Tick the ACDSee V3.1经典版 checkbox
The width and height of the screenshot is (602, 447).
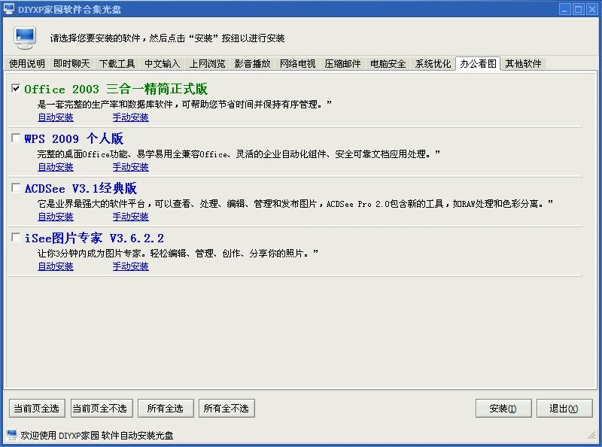pos(16,187)
